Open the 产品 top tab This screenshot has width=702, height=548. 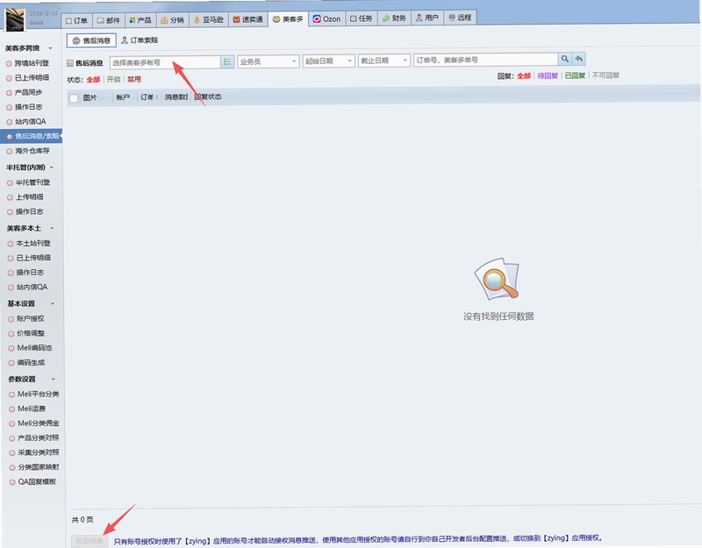(x=140, y=19)
